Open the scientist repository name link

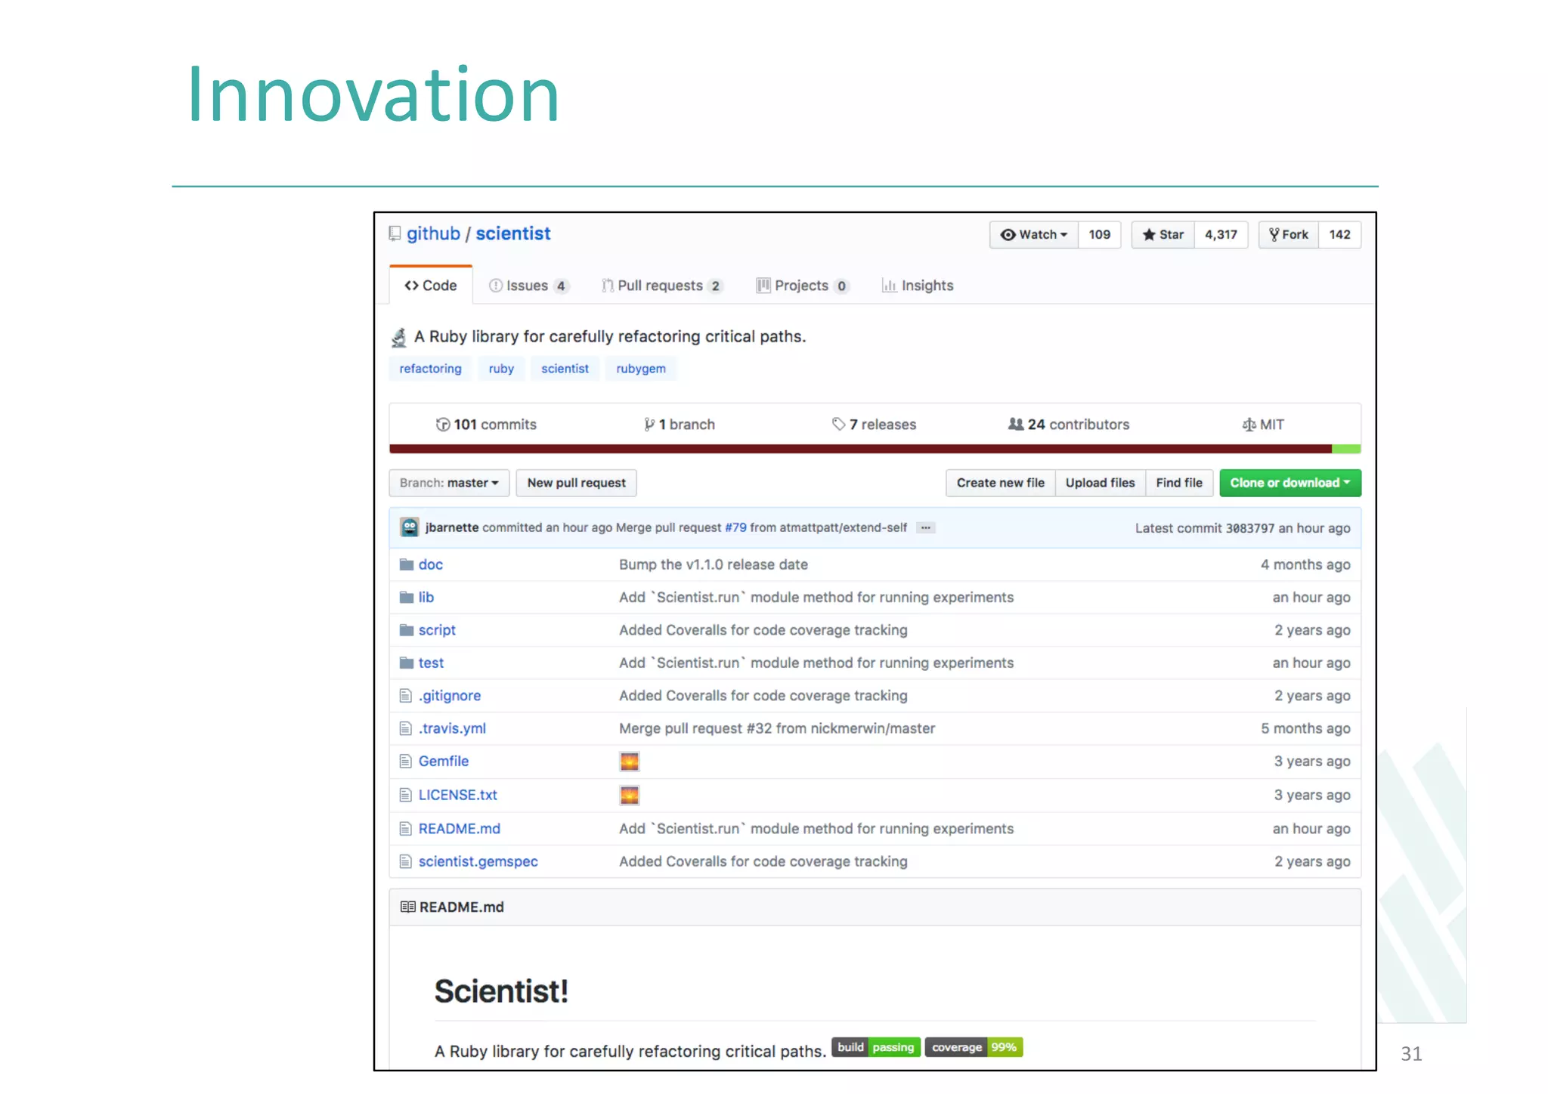[x=513, y=234]
